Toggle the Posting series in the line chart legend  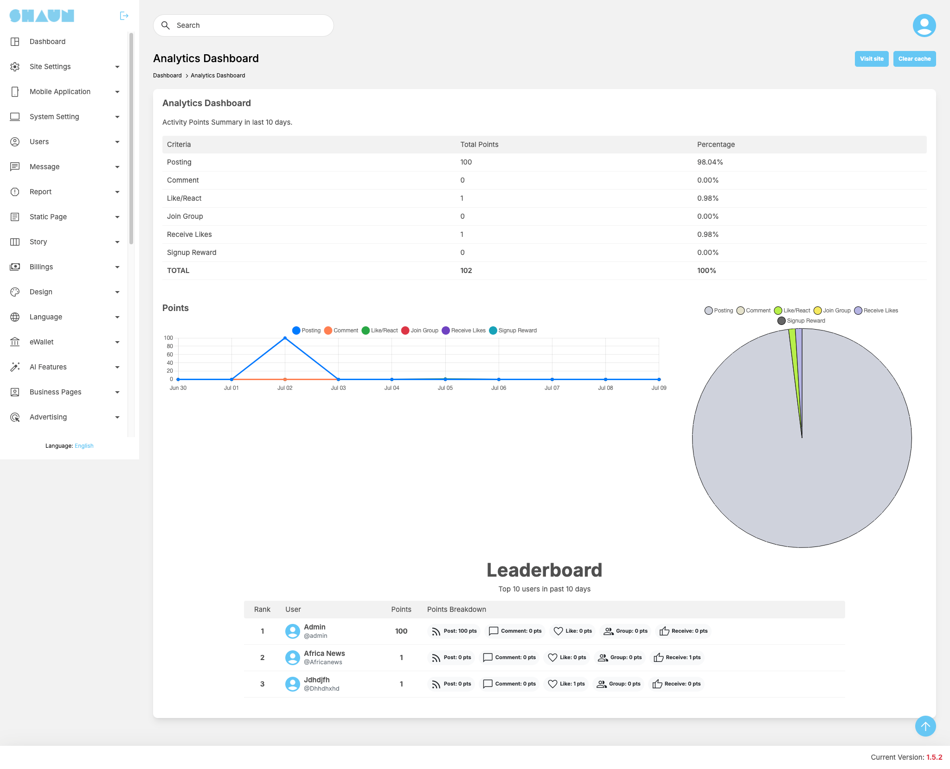point(307,330)
